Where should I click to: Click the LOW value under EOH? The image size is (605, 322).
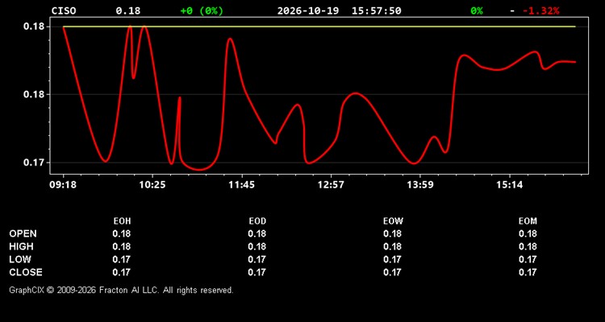point(122,259)
